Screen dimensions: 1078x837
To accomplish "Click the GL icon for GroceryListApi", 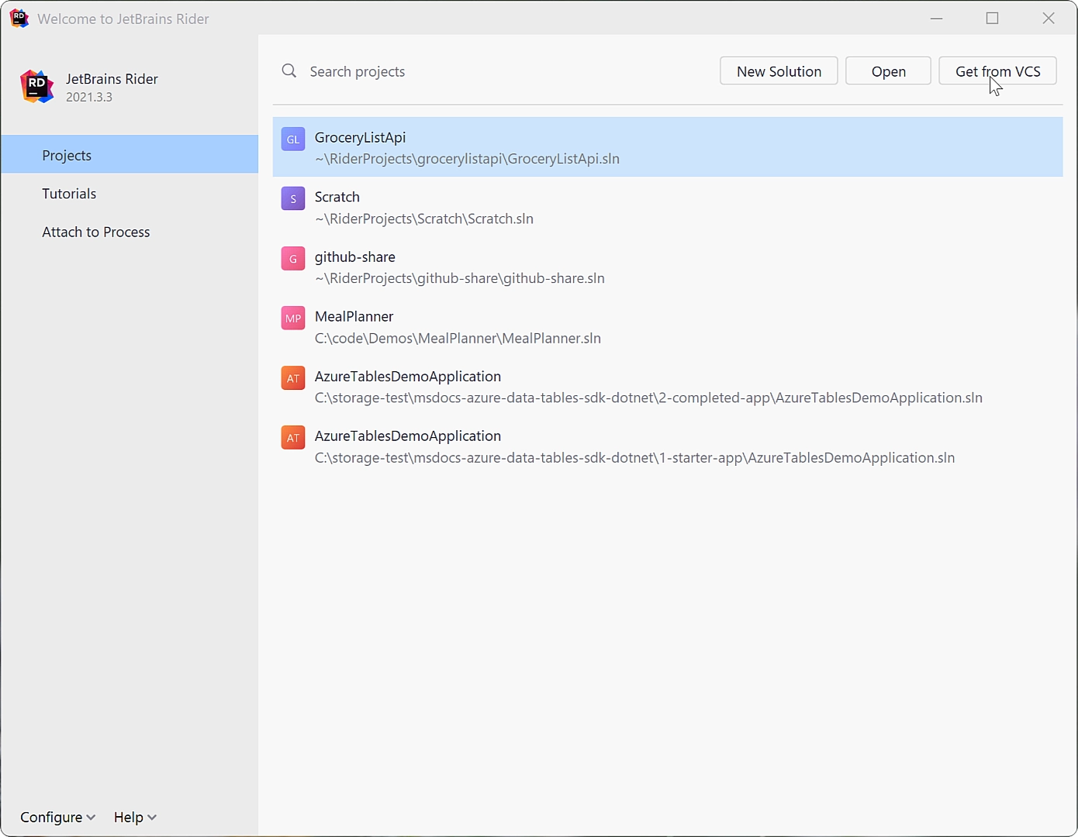I will pos(292,139).
